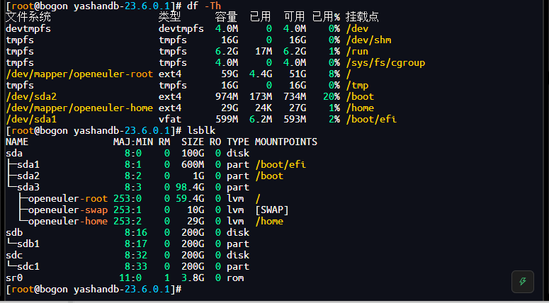Click '59.4G' size value
The image size is (549, 303).
pyautogui.click(x=190, y=198)
